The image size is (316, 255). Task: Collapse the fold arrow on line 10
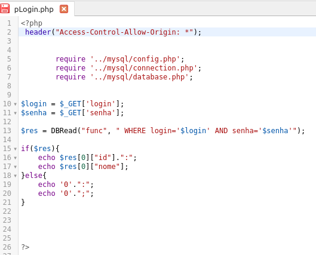coord(16,104)
